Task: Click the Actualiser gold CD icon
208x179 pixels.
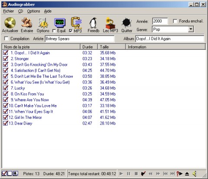Action: 10,22
